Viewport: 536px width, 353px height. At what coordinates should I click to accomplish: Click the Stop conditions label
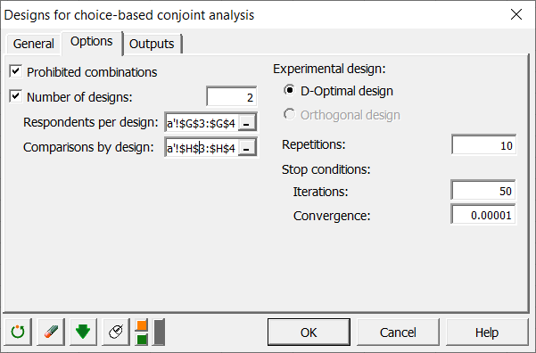coord(326,169)
